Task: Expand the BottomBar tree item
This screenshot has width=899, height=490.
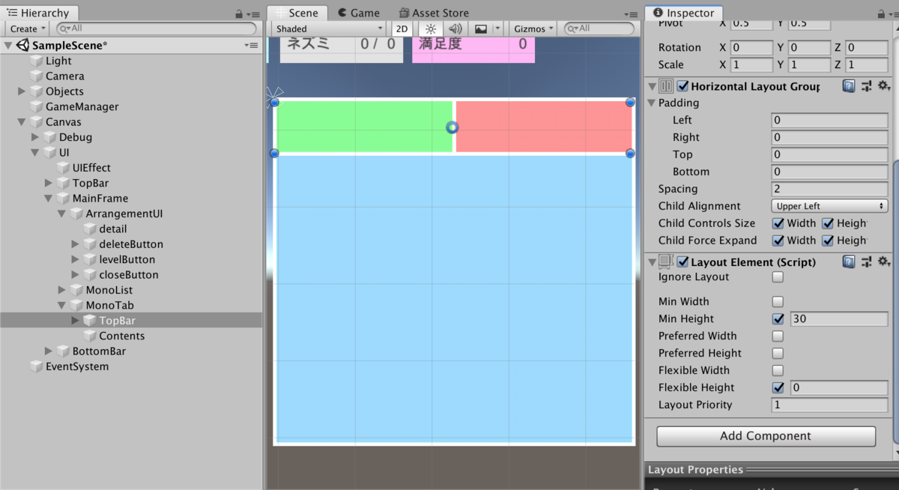Action: coord(49,351)
